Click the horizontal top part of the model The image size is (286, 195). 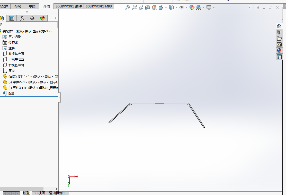coord(159,104)
